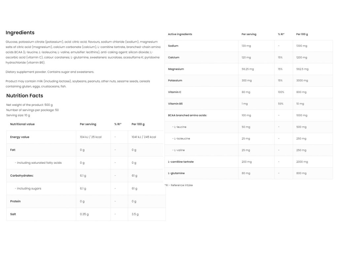Click the Vitamin C row label
This screenshot has height=254, width=338.
click(175, 92)
